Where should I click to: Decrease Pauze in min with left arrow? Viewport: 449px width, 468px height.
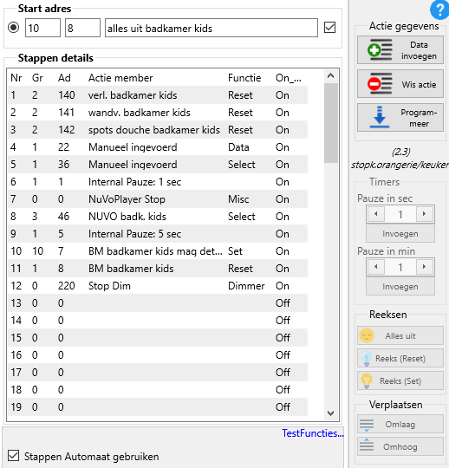click(x=376, y=267)
